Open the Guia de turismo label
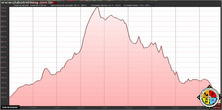 (10, 107)
